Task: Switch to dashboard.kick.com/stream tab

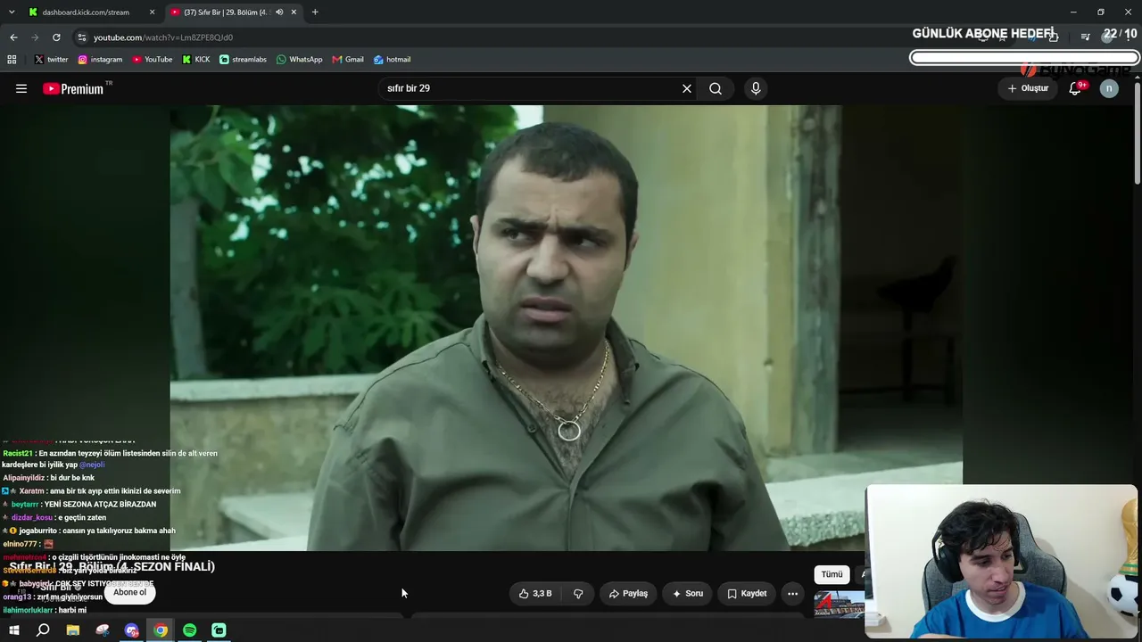Action: click(x=91, y=12)
